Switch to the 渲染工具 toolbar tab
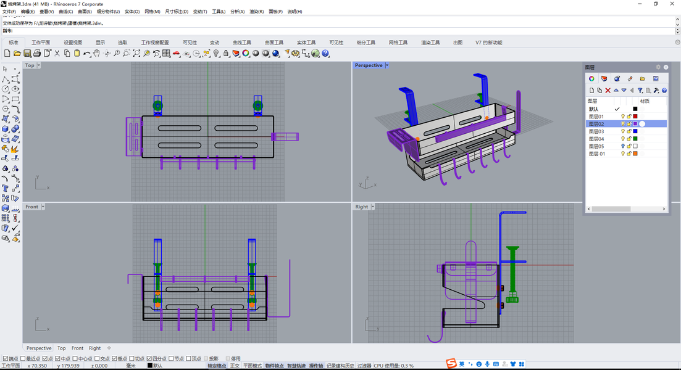The image size is (681, 370). [430, 43]
